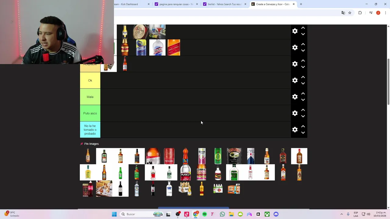Pick the Miller Lite bottle image
390x219 pixels.
(x=267, y=156)
